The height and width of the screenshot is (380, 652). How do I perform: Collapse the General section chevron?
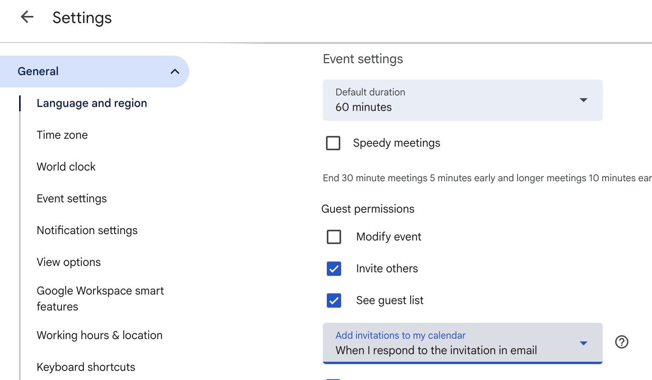[x=175, y=72]
